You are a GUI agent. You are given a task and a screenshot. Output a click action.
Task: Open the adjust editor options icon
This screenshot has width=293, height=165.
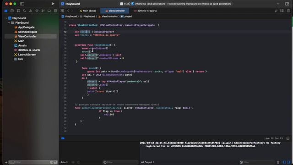282,11
